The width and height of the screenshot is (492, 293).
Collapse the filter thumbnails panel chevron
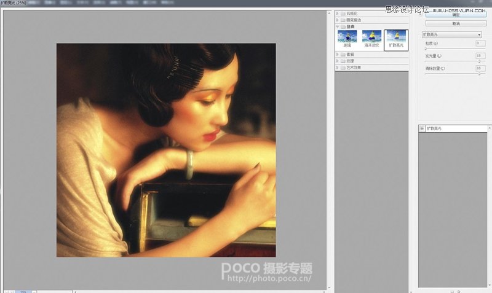pyautogui.click(x=421, y=14)
